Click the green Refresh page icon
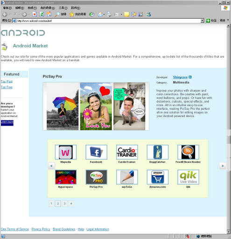Screen dimensions: 231x239 pyautogui.click(x=42, y=14)
